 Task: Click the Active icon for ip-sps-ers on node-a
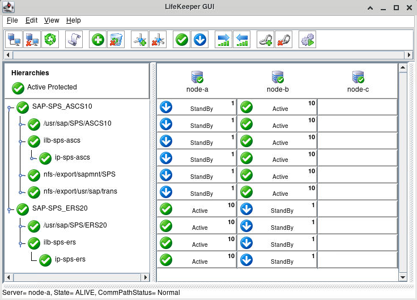tap(166, 260)
